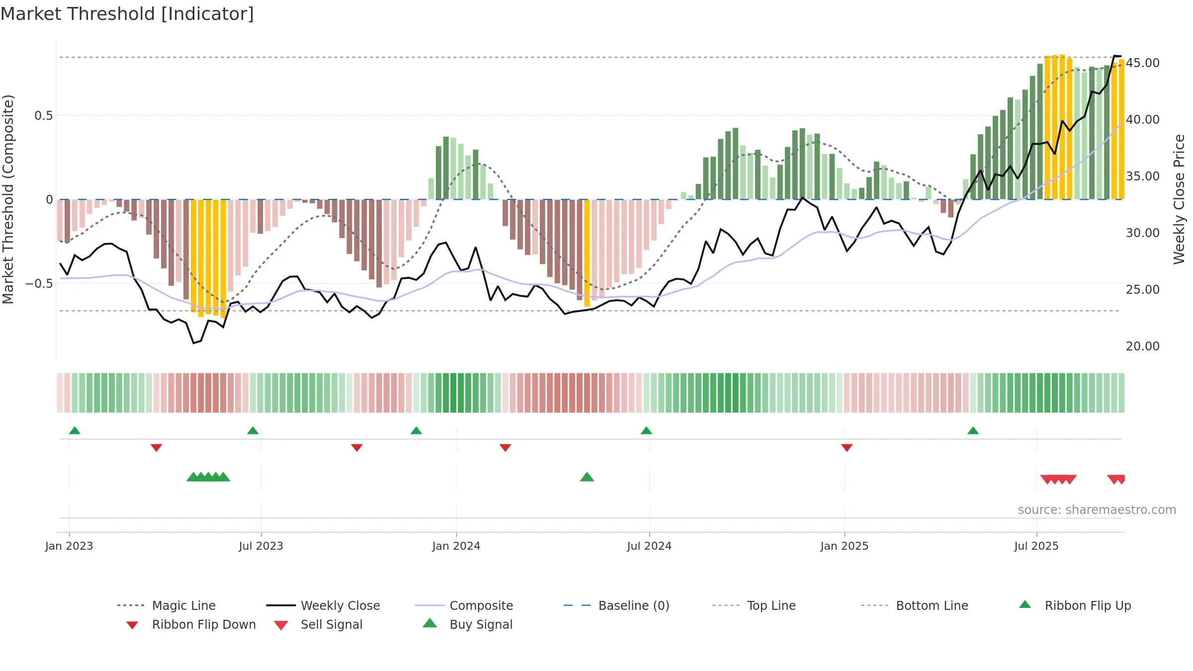Click the 20.00 price axis label
This screenshot has width=1193, height=671.
tap(1143, 346)
